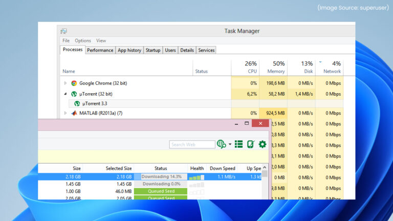Sort torrents by Size column
Screen dimensions: 393x221
coord(77,168)
